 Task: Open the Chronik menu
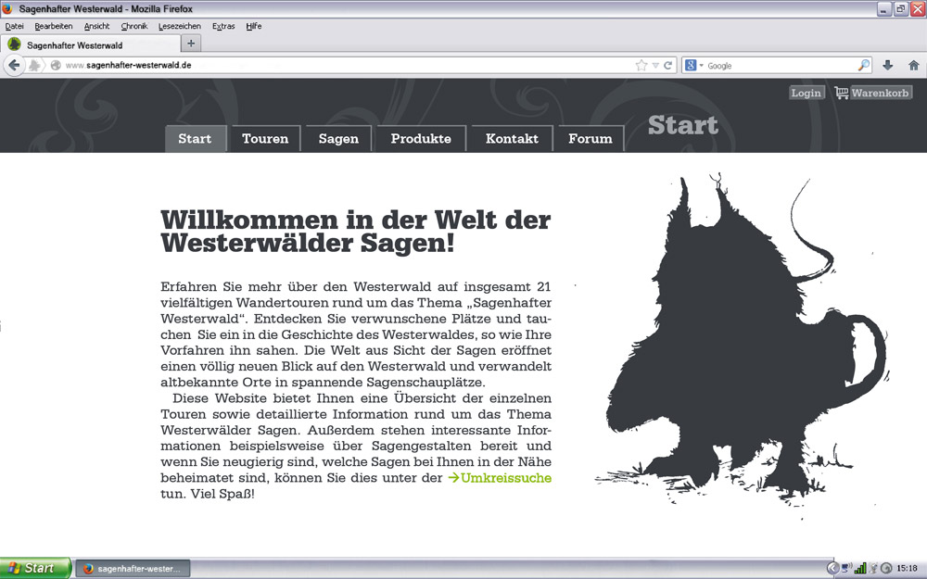pyautogui.click(x=134, y=26)
